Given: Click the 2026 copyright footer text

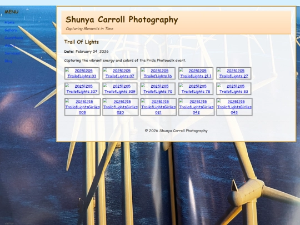Looking at the screenshot, I should pos(176,131).
